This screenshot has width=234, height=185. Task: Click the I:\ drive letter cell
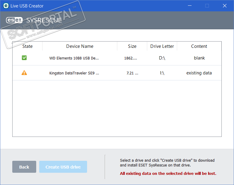pos(162,73)
